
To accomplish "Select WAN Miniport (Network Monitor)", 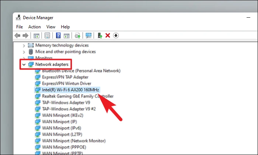I will pos(74,141).
